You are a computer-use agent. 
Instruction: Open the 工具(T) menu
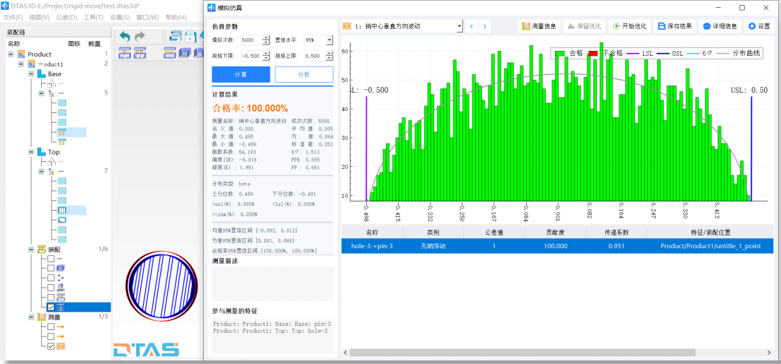[x=93, y=17]
